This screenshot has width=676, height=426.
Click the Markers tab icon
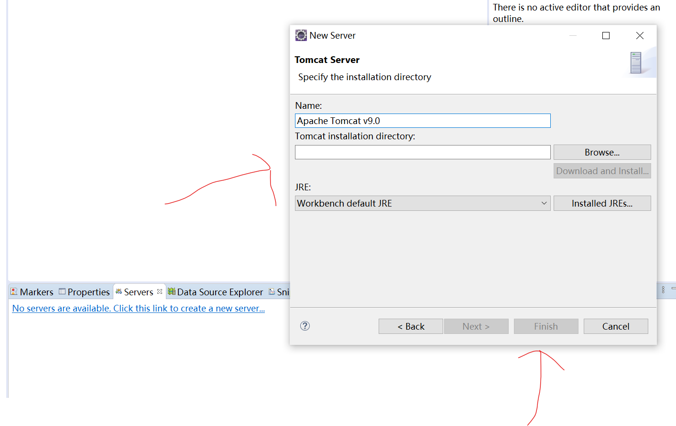click(14, 291)
